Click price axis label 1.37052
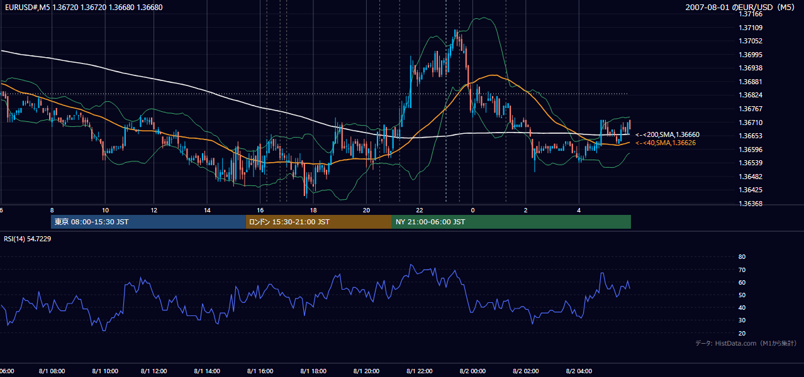Viewport: 804px width, 377px height. (x=751, y=41)
